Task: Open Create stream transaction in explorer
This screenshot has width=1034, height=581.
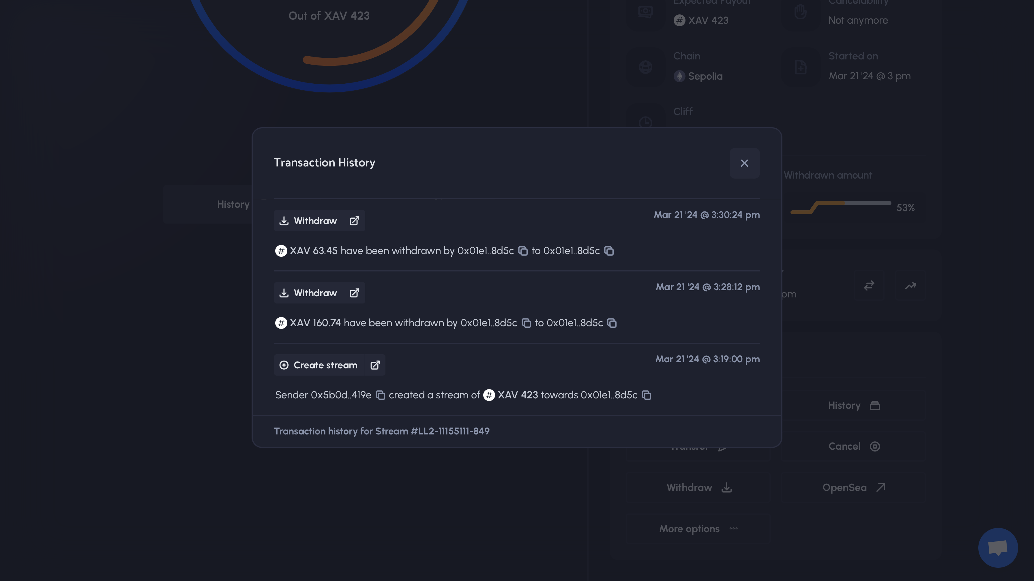Action: (x=374, y=365)
